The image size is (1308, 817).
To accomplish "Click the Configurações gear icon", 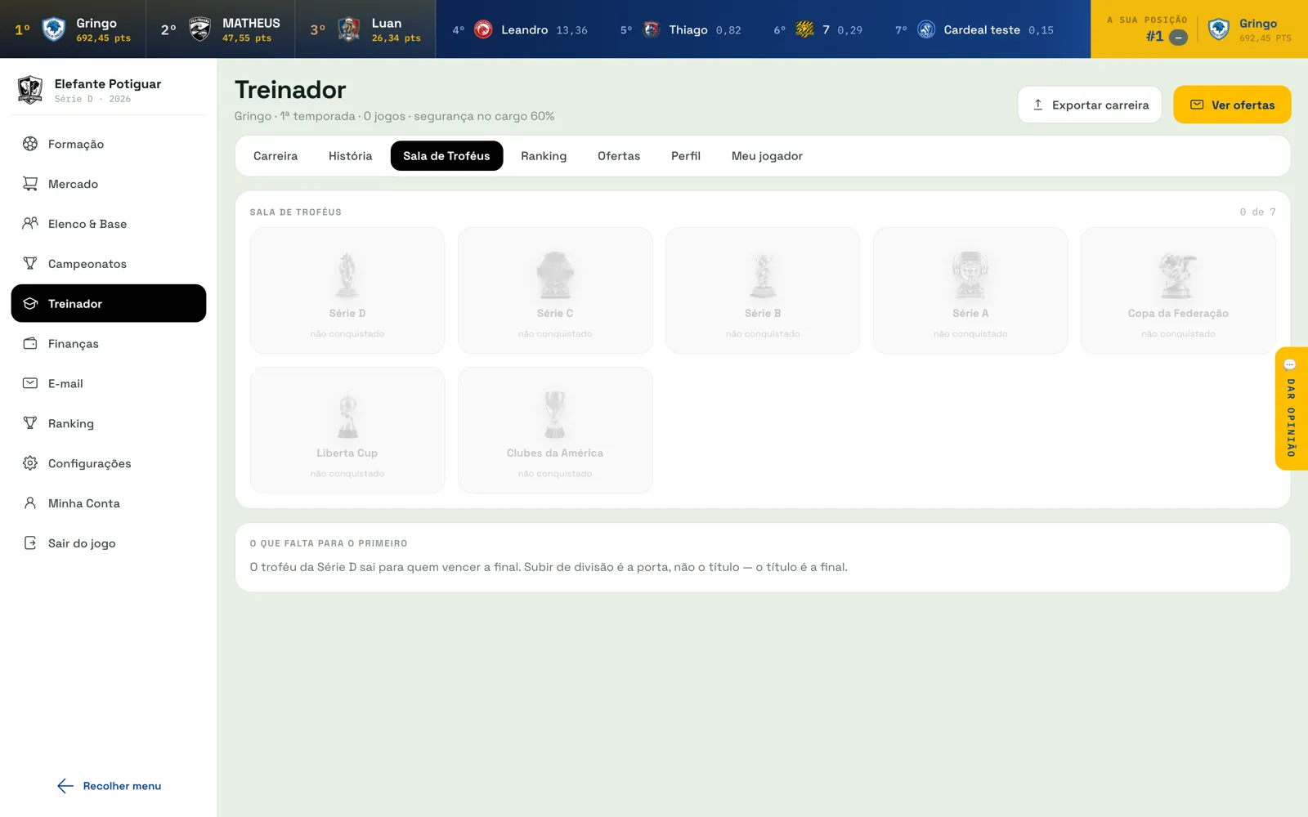I will pos(30,463).
